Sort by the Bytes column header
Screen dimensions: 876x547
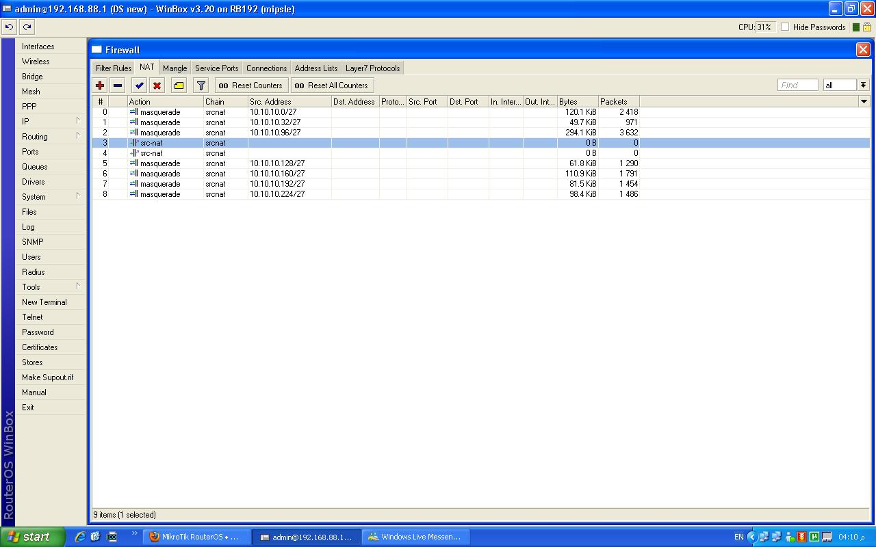[x=578, y=102]
